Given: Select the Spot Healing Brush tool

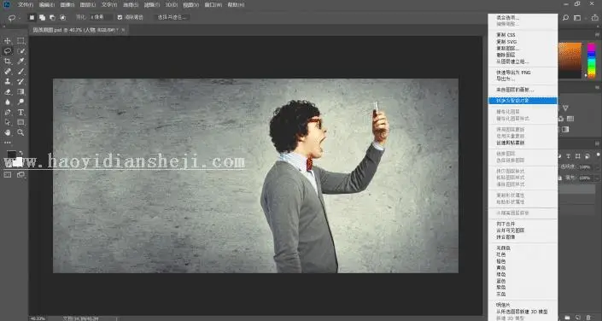Looking at the screenshot, I should [x=8, y=72].
